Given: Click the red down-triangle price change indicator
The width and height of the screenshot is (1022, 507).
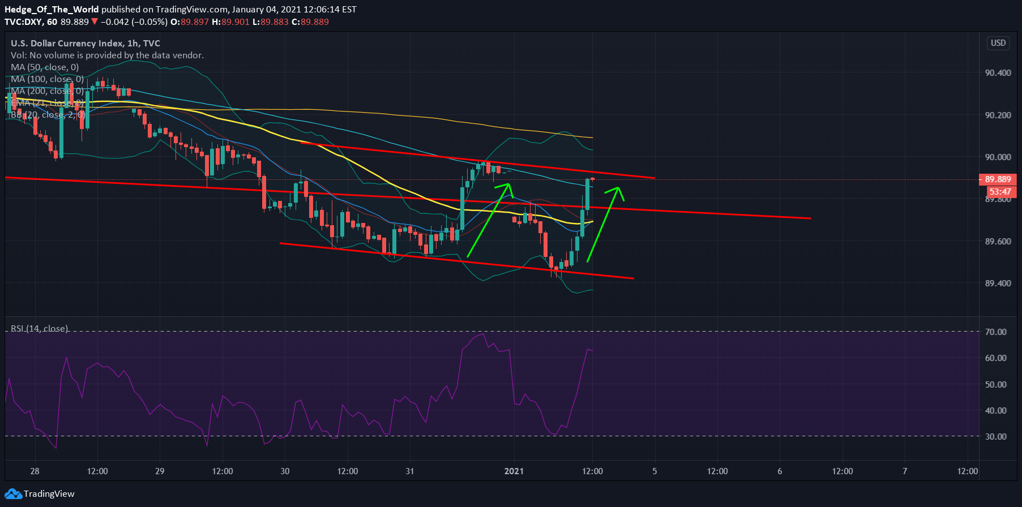Looking at the screenshot, I should click(95, 22).
